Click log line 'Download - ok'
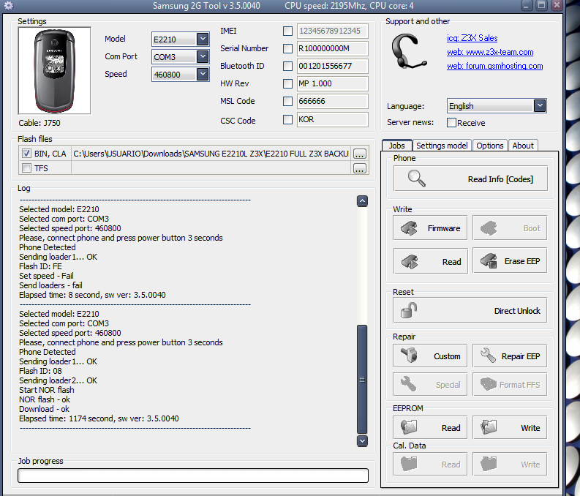580x496 pixels. pyautogui.click(x=45, y=409)
